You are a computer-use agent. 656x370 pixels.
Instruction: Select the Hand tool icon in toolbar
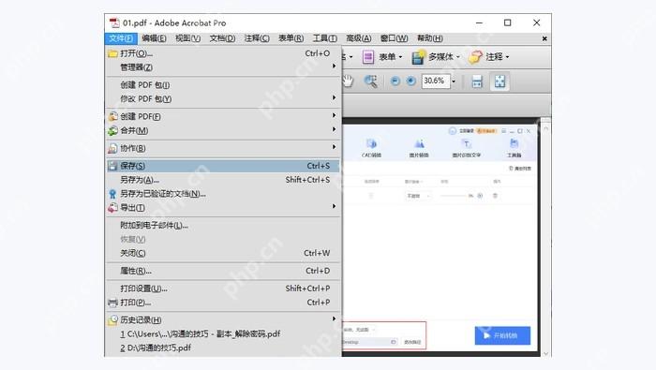(x=348, y=81)
